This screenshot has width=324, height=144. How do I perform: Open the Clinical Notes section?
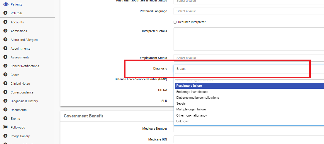pos(20,84)
